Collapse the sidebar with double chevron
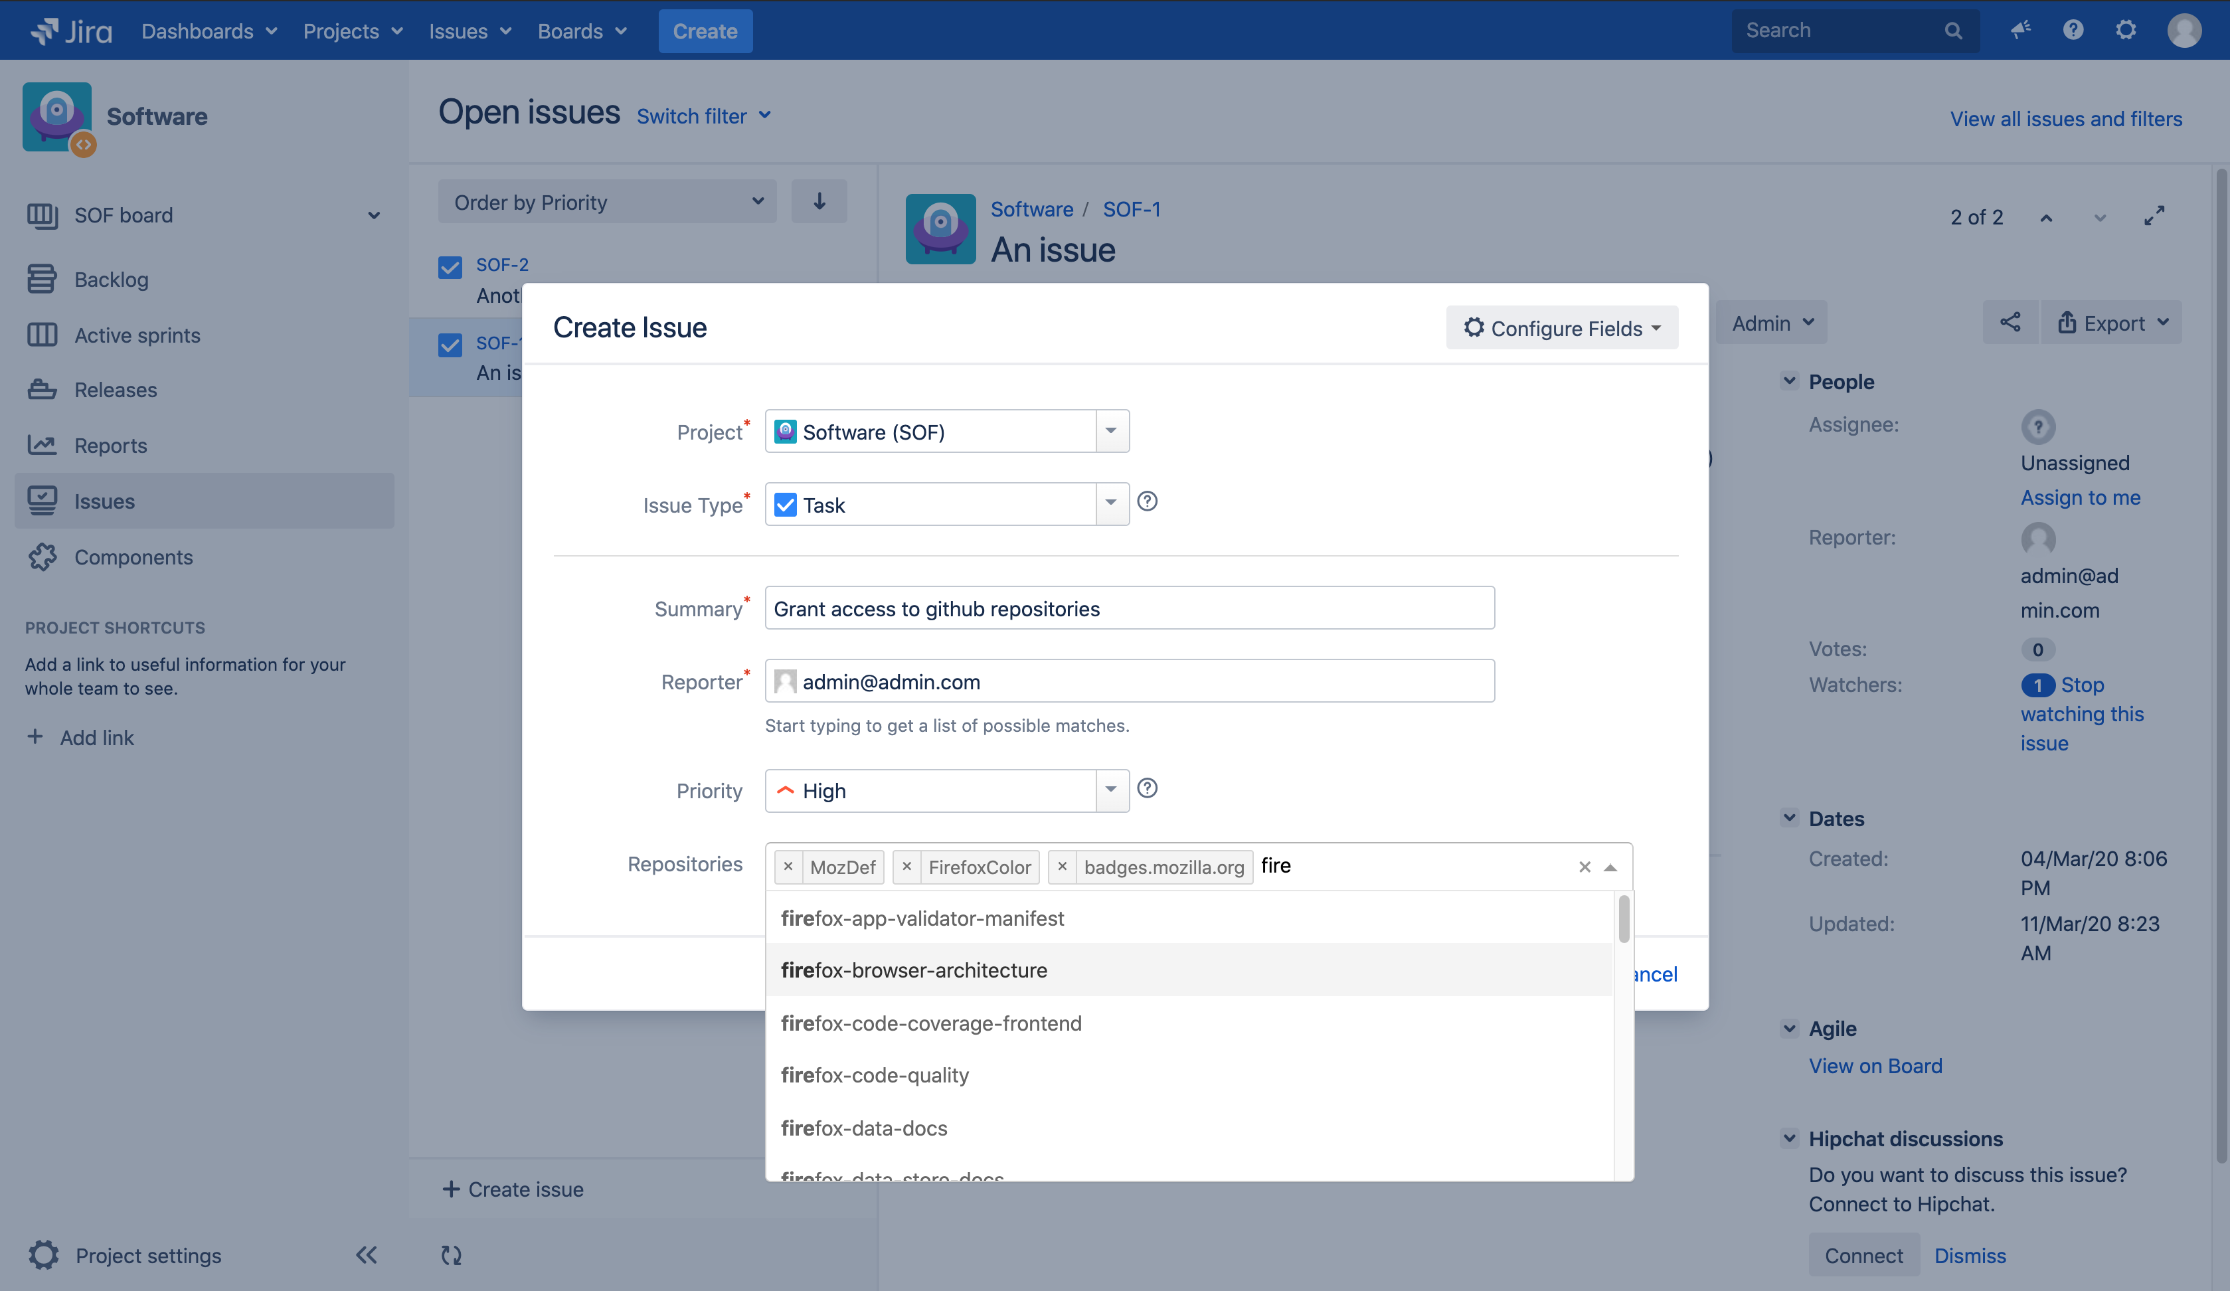Viewport: 2230px width, 1291px height. click(365, 1254)
